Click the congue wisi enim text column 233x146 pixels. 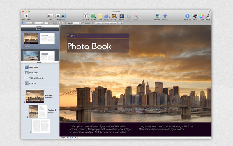pos(166,128)
